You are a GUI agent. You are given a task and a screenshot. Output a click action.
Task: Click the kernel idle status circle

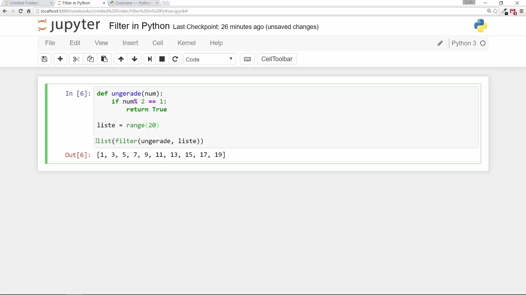(x=483, y=43)
